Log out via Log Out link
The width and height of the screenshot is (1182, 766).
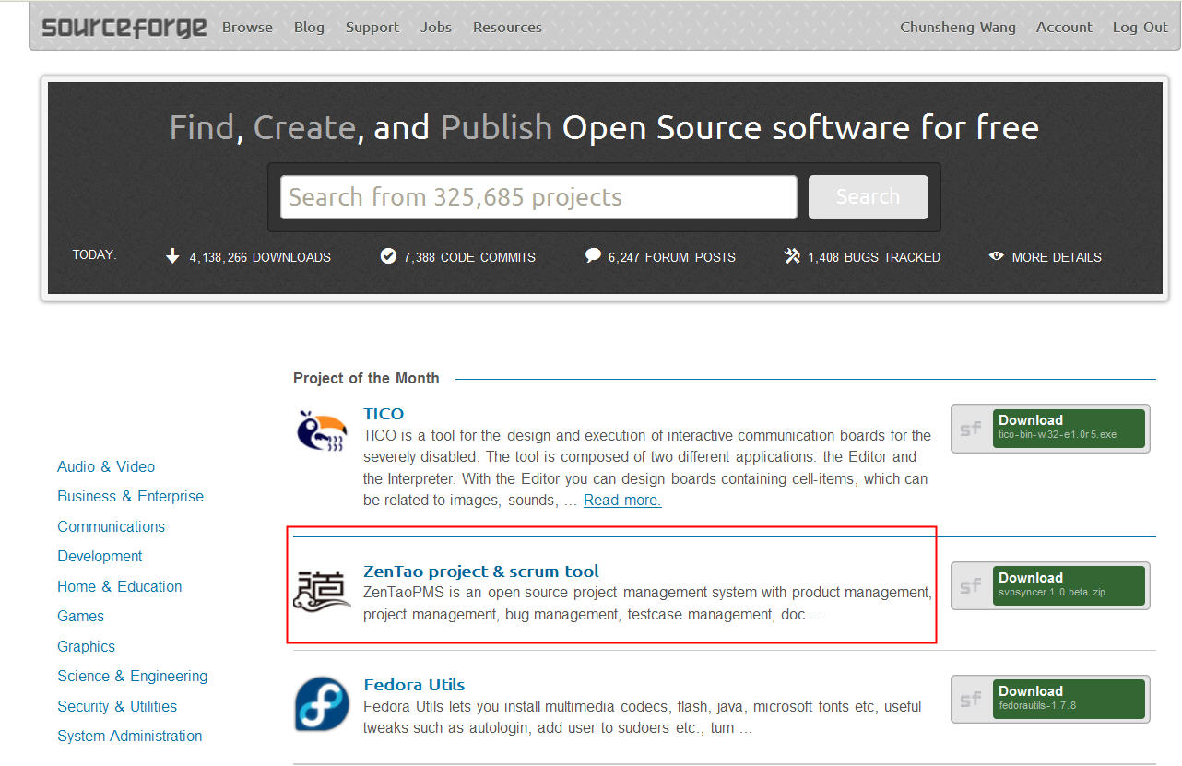click(1140, 27)
